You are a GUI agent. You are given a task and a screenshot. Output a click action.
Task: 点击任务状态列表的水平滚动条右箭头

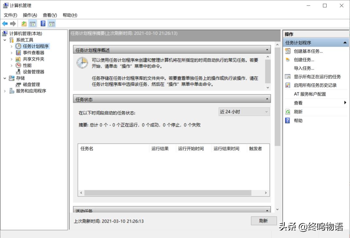(x=265, y=192)
